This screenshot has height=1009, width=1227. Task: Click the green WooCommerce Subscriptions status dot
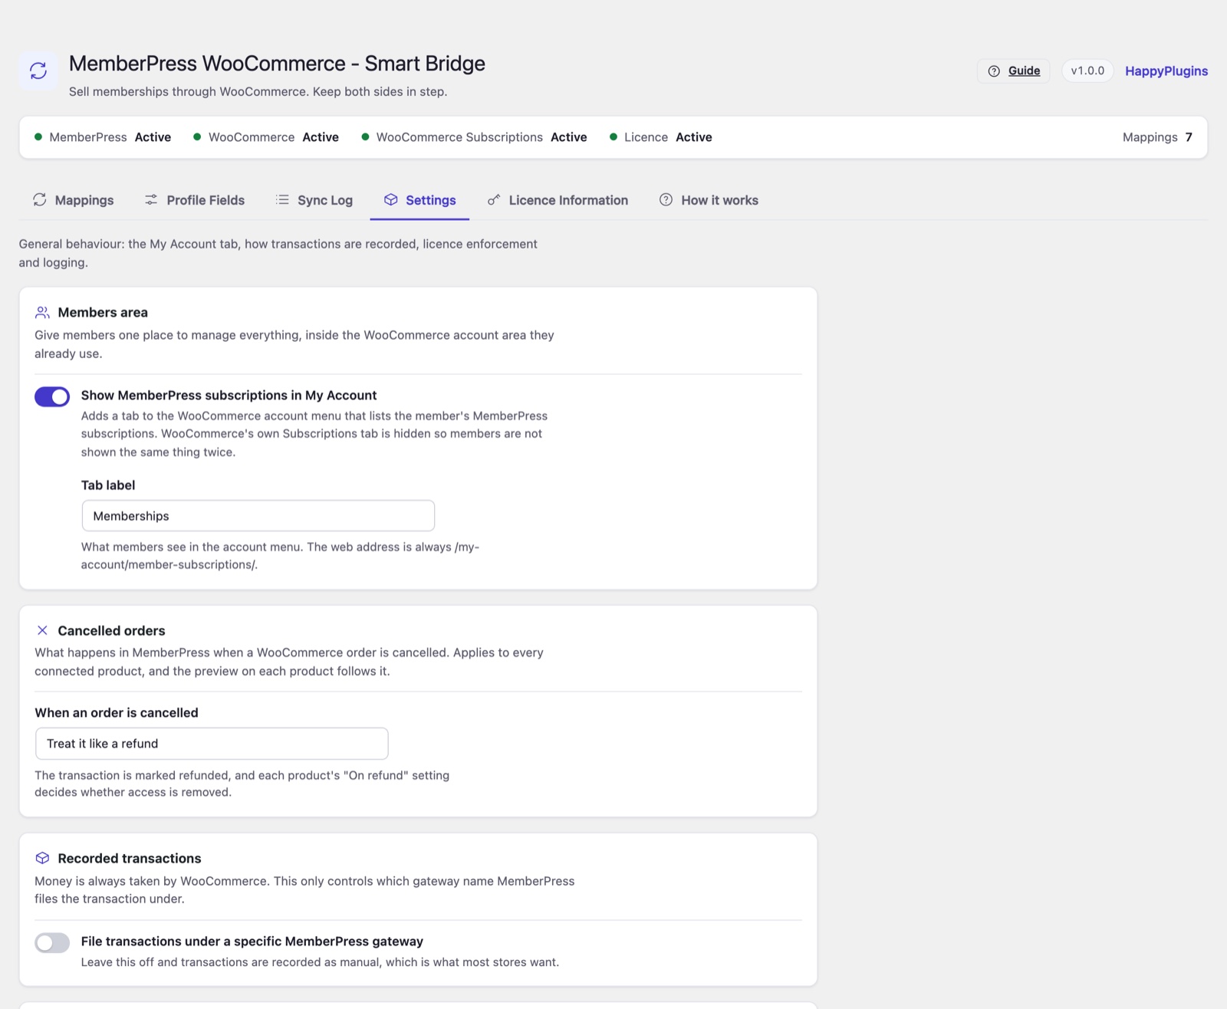tap(365, 137)
